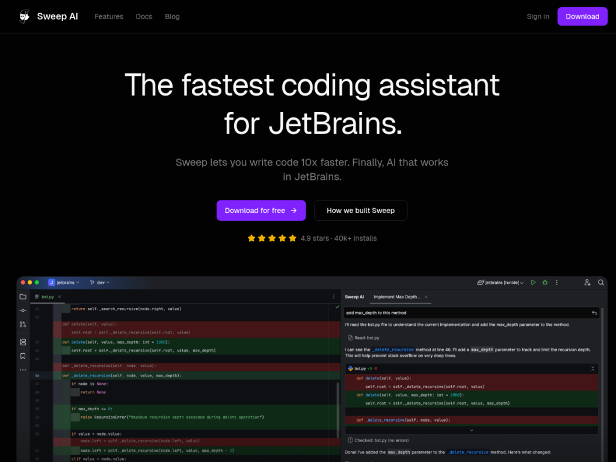Click the Debug bug icon
Viewport: 616px width, 462px height.
pos(545,283)
